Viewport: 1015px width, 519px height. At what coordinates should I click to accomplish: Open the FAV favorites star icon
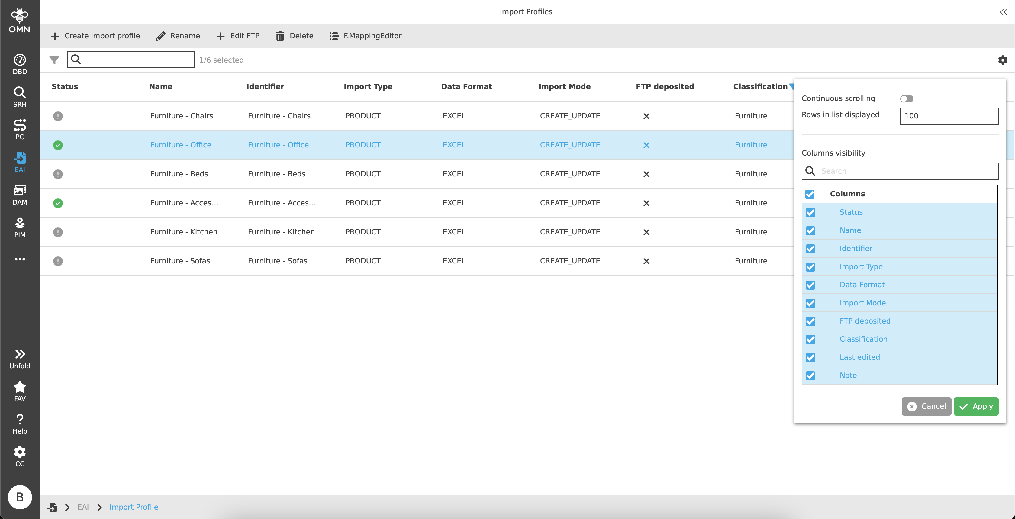point(20,391)
